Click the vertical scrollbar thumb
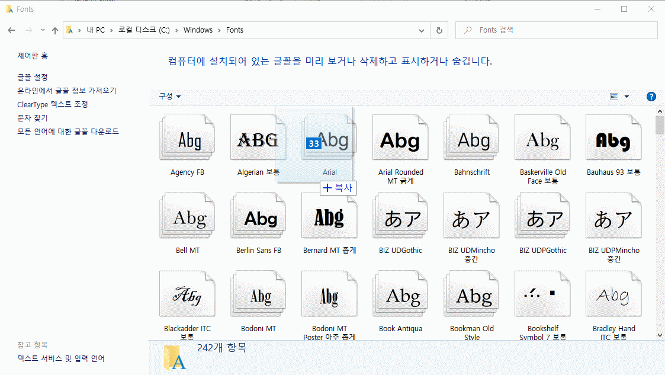The height and width of the screenshot is (375, 665). (x=660, y=126)
